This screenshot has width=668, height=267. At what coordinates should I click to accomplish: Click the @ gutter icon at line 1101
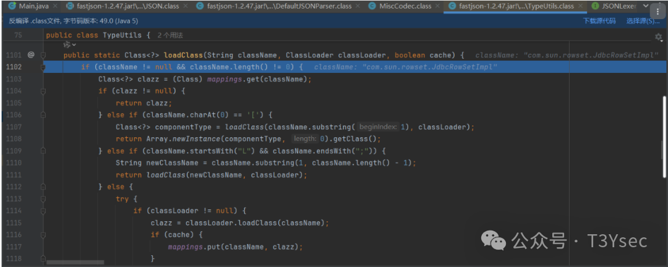[x=31, y=55]
